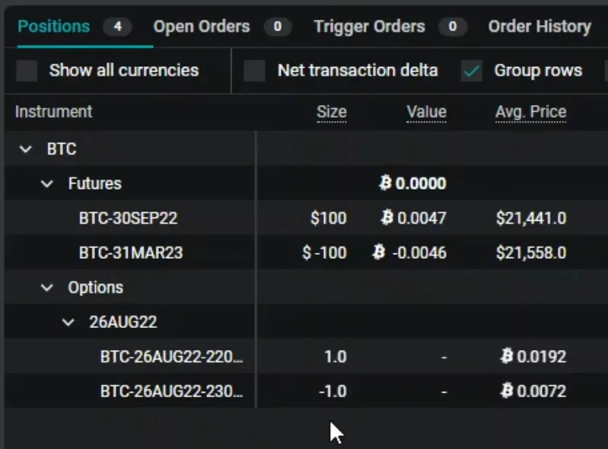Click the Instrument column header
608x449 pixels.
pos(53,112)
